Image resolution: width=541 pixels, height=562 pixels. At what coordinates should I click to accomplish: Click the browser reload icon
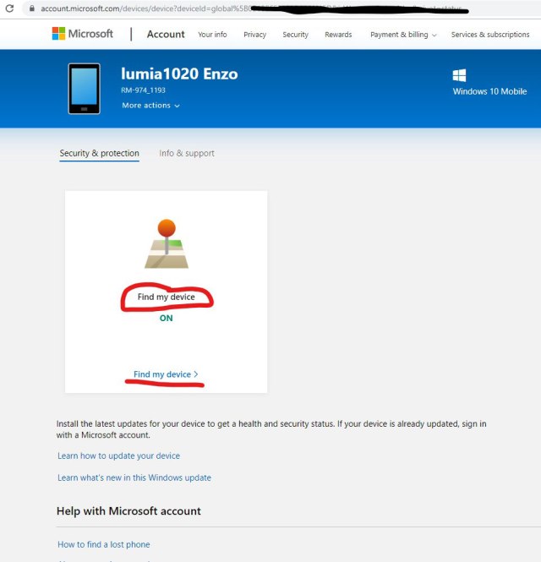(9, 8)
